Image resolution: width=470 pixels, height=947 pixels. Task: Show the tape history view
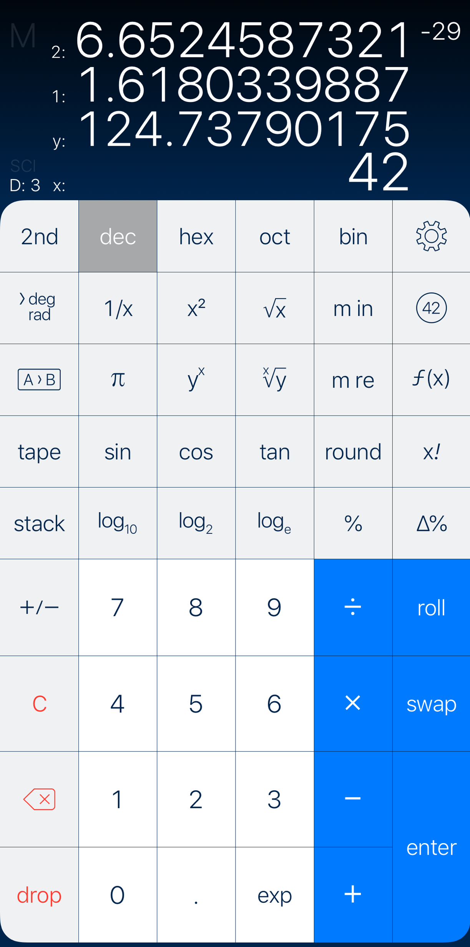point(39,451)
